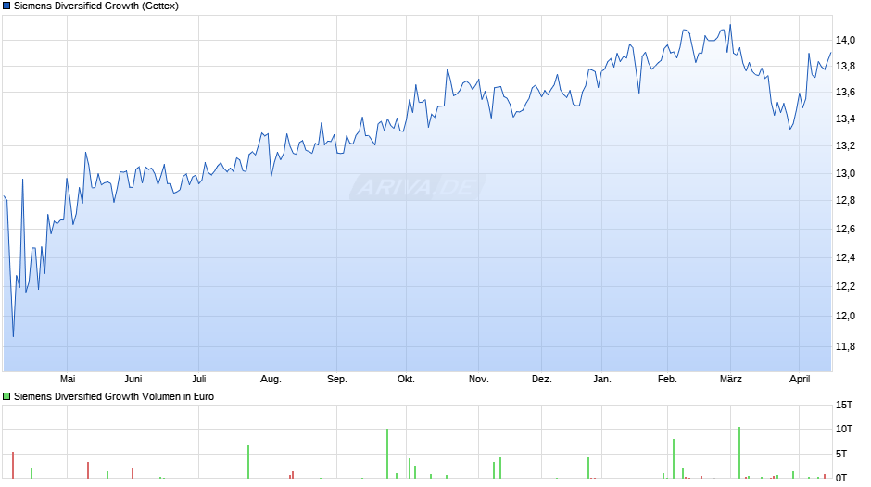The height and width of the screenshot is (487, 871).
Task: Click the 13,2 price axis value
Action: pos(845,146)
